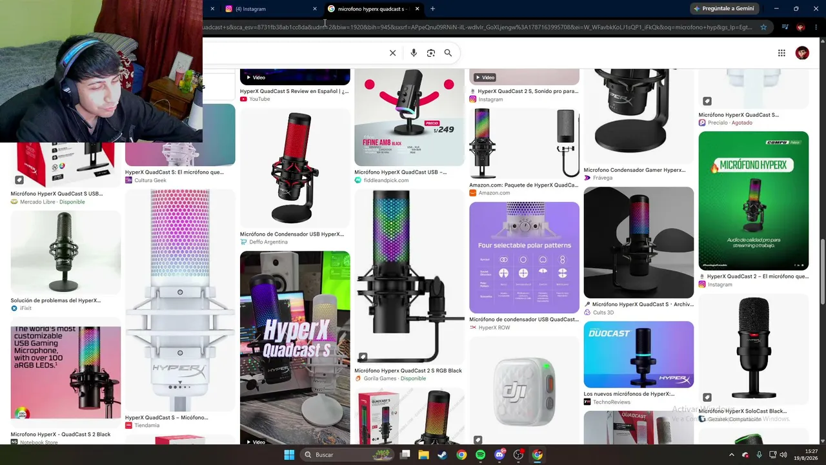
Task: Open 'Microfono Condensador Gamer Hyperx' title
Action: (x=634, y=170)
